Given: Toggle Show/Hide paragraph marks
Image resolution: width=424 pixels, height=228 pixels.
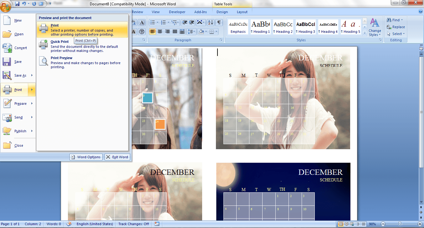Looking at the screenshot, I should pyautogui.click(x=219, y=22).
